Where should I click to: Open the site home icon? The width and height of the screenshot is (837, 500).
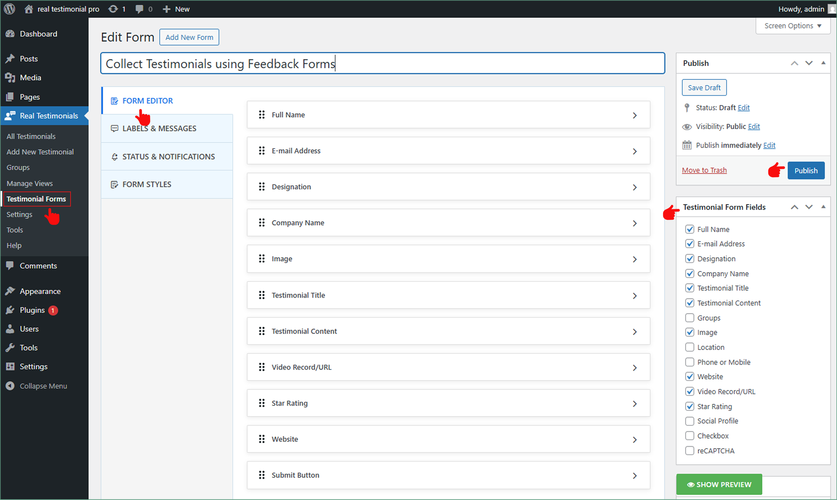28,9
